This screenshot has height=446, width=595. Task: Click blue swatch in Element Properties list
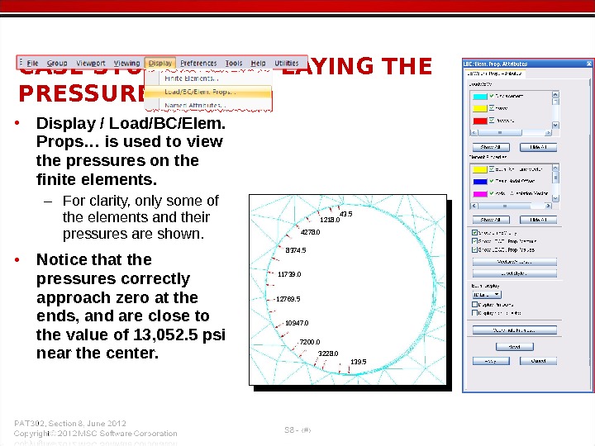coord(479,181)
